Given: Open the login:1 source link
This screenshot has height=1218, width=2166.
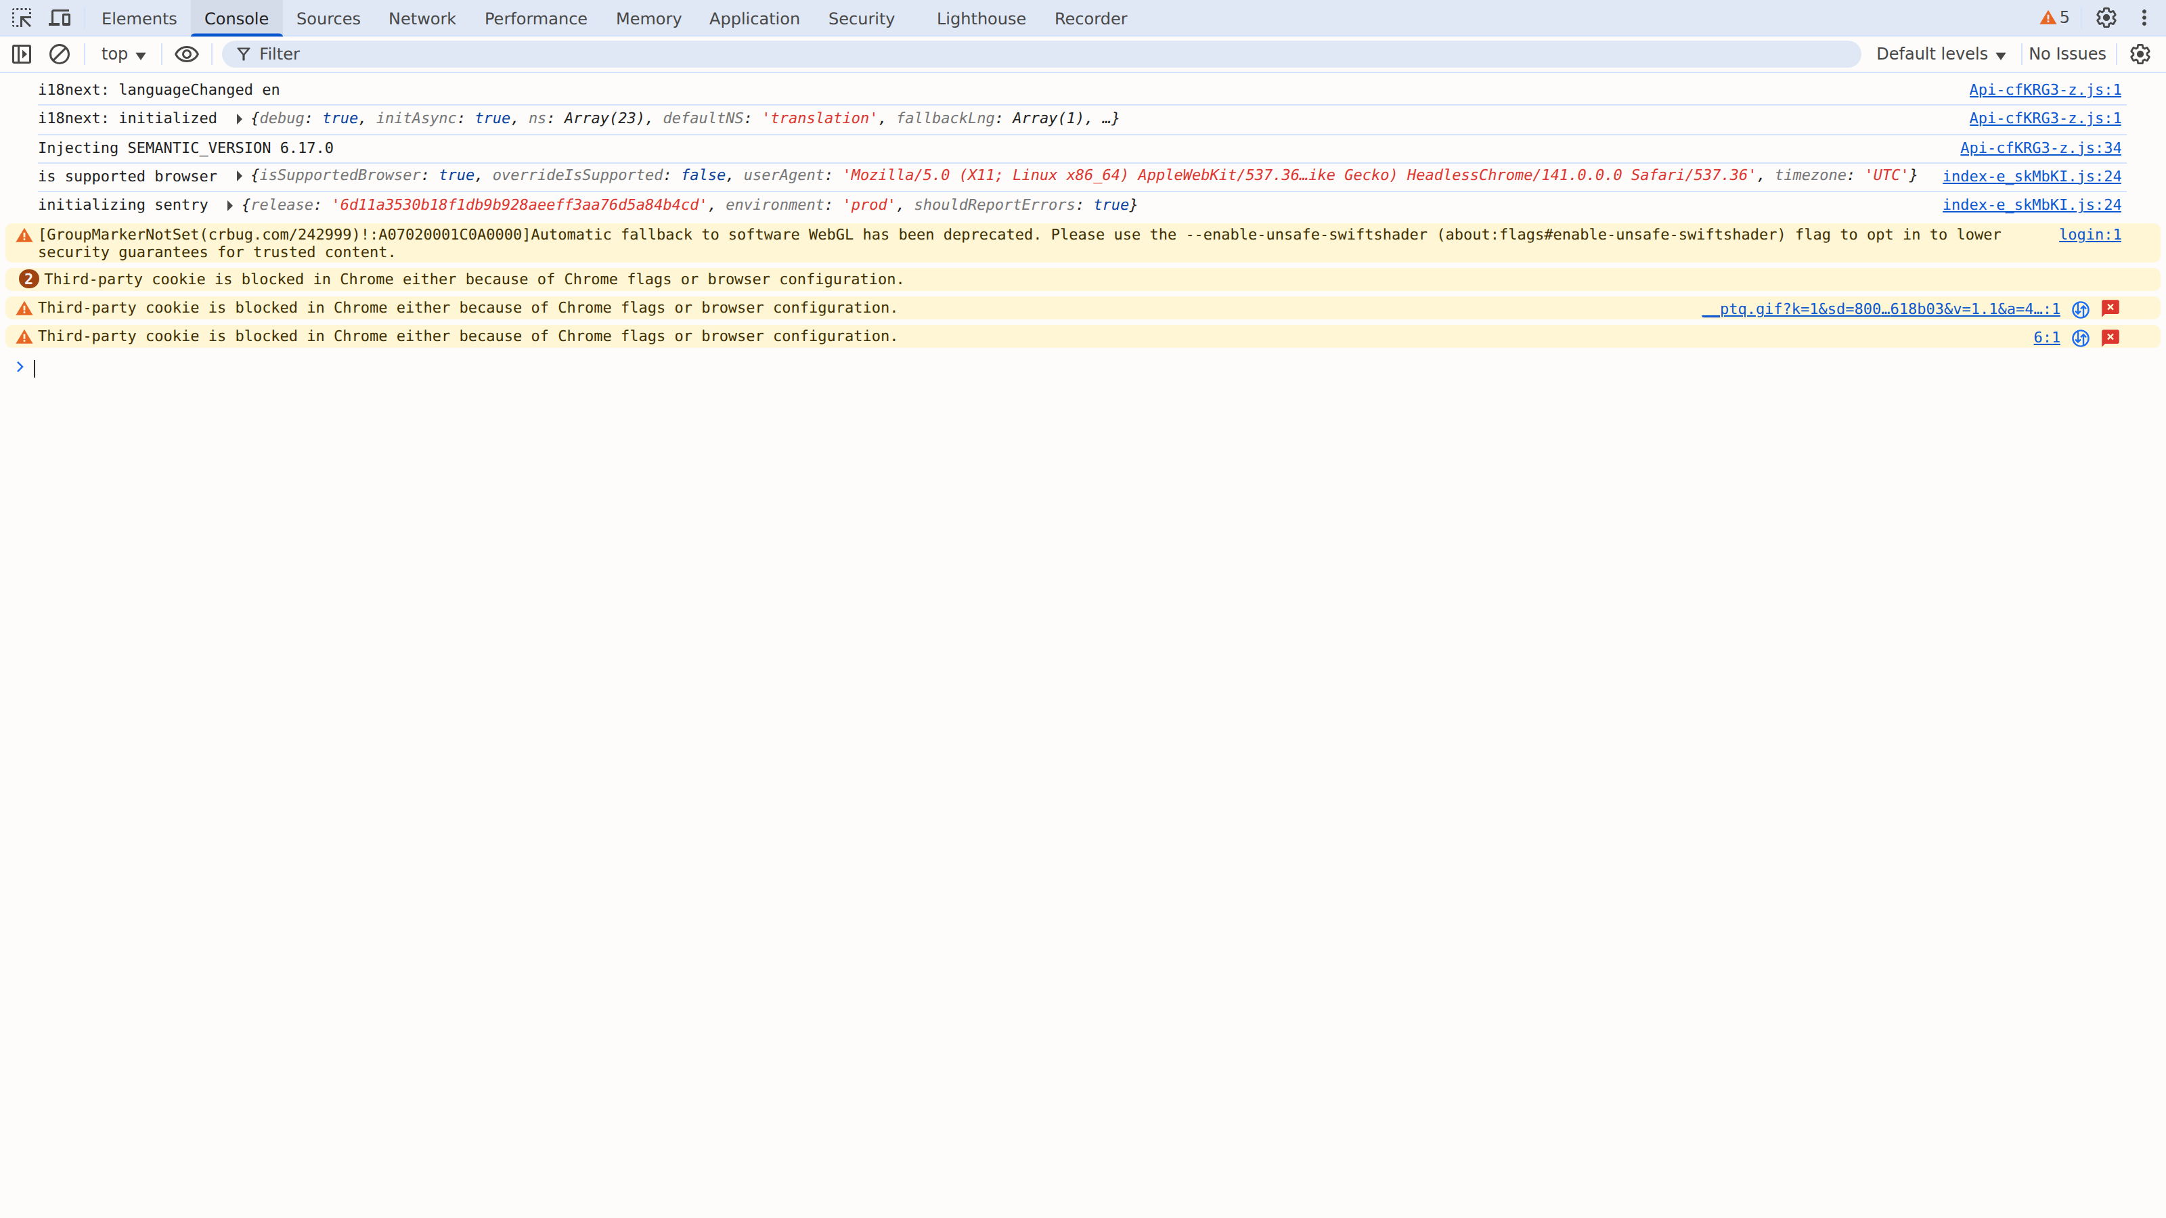Looking at the screenshot, I should [x=2090, y=235].
